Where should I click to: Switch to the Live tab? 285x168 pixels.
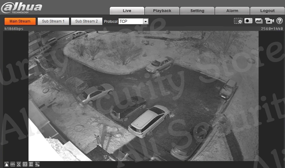pos(127,11)
